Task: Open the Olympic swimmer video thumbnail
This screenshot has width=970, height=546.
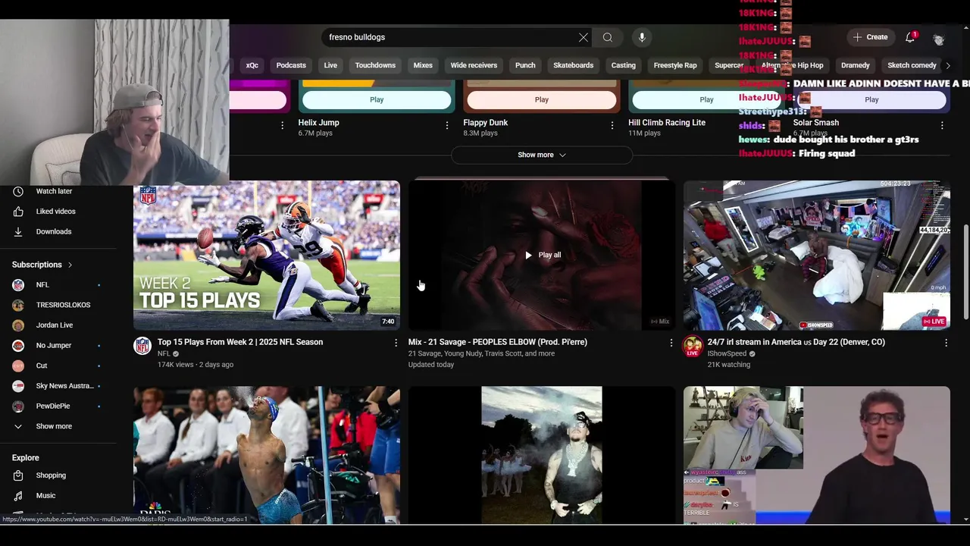Action: 267,455
